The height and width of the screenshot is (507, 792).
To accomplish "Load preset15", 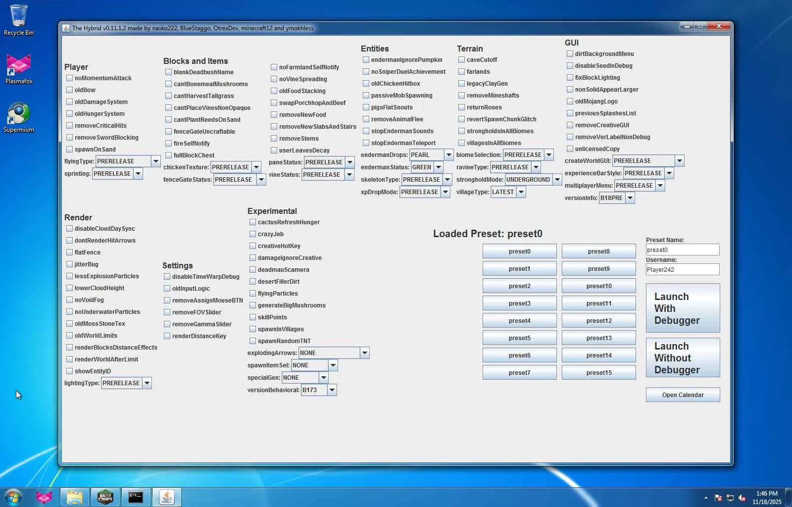I will (598, 373).
